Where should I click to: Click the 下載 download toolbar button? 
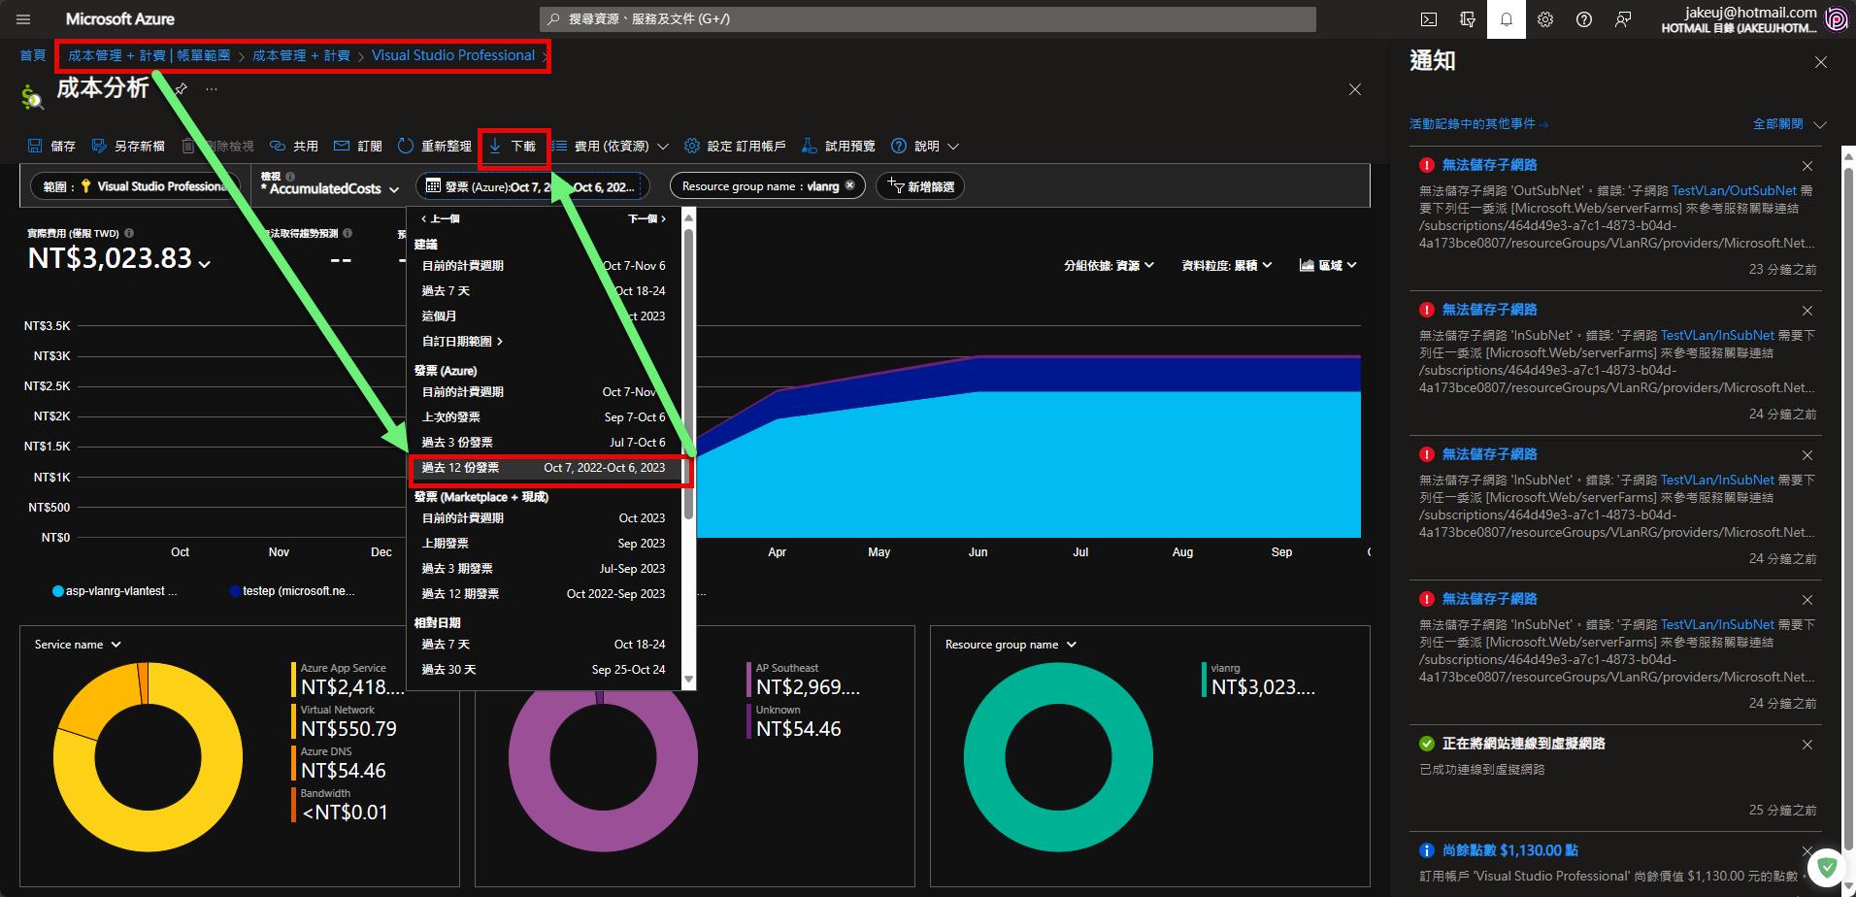coord(514,147)
